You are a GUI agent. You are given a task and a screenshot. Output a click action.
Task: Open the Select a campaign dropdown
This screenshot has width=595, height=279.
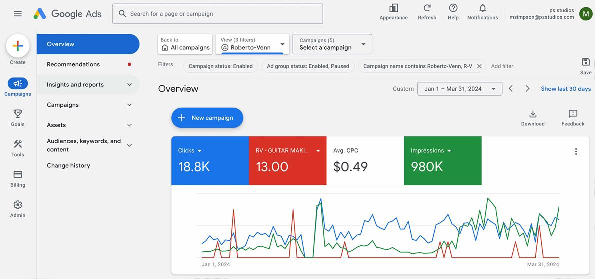click(x=332, y=44)
